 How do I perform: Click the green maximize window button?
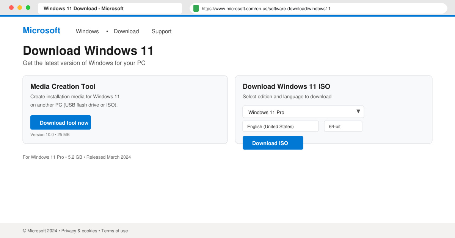[28, 8]
